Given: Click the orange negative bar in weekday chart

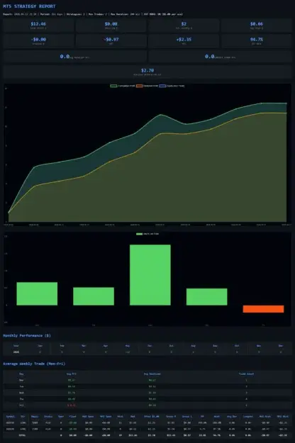Looking at the screenshot, I should (263, 309).
